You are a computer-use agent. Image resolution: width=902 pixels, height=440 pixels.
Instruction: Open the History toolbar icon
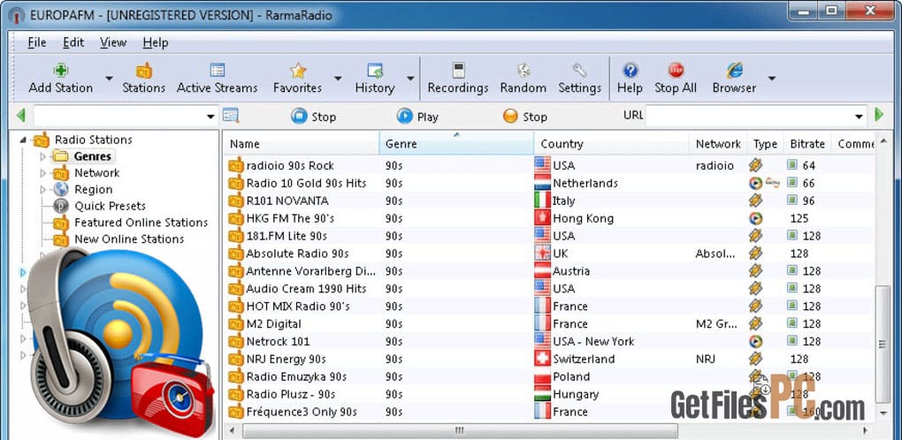375,71
